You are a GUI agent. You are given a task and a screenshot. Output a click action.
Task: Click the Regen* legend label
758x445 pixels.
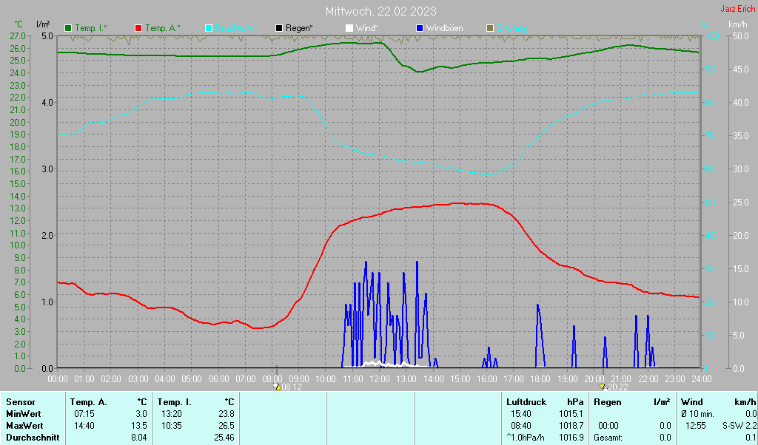pos(299,29)
